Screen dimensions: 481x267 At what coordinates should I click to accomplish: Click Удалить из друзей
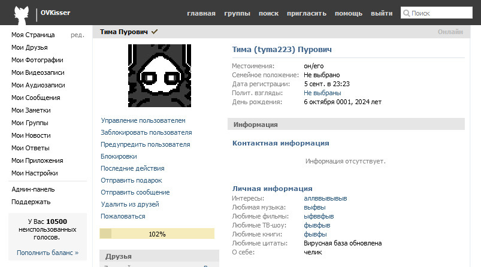(x=130, y=204)
